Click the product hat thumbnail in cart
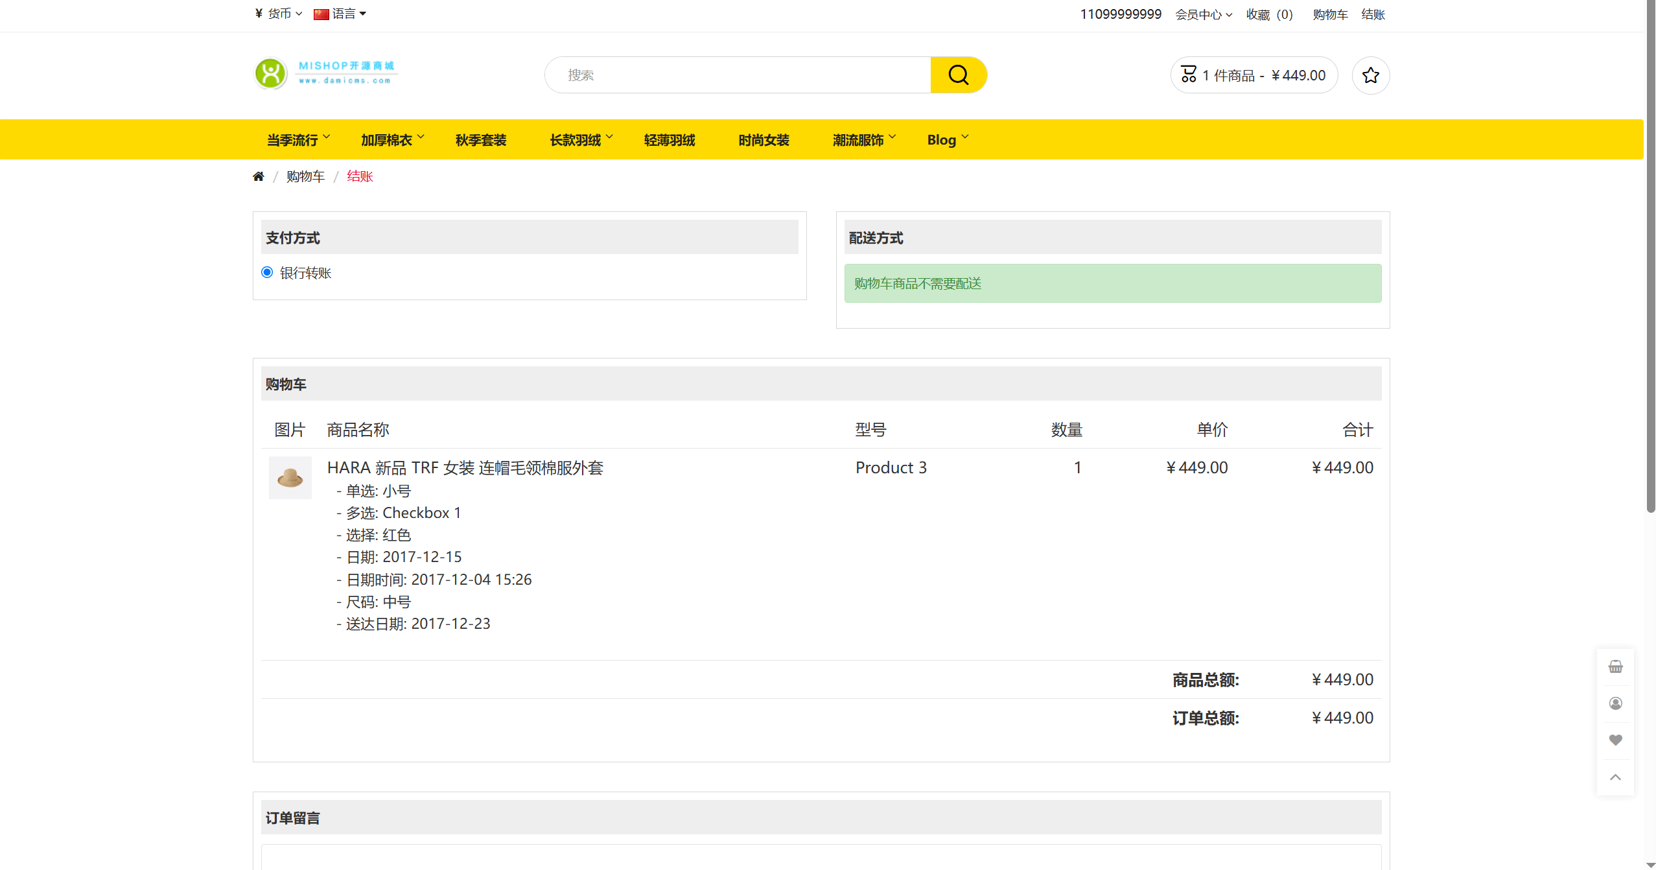 pos(290,478)
